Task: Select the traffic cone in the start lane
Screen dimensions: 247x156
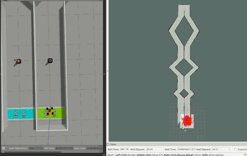Action: (x=50, y=60)
